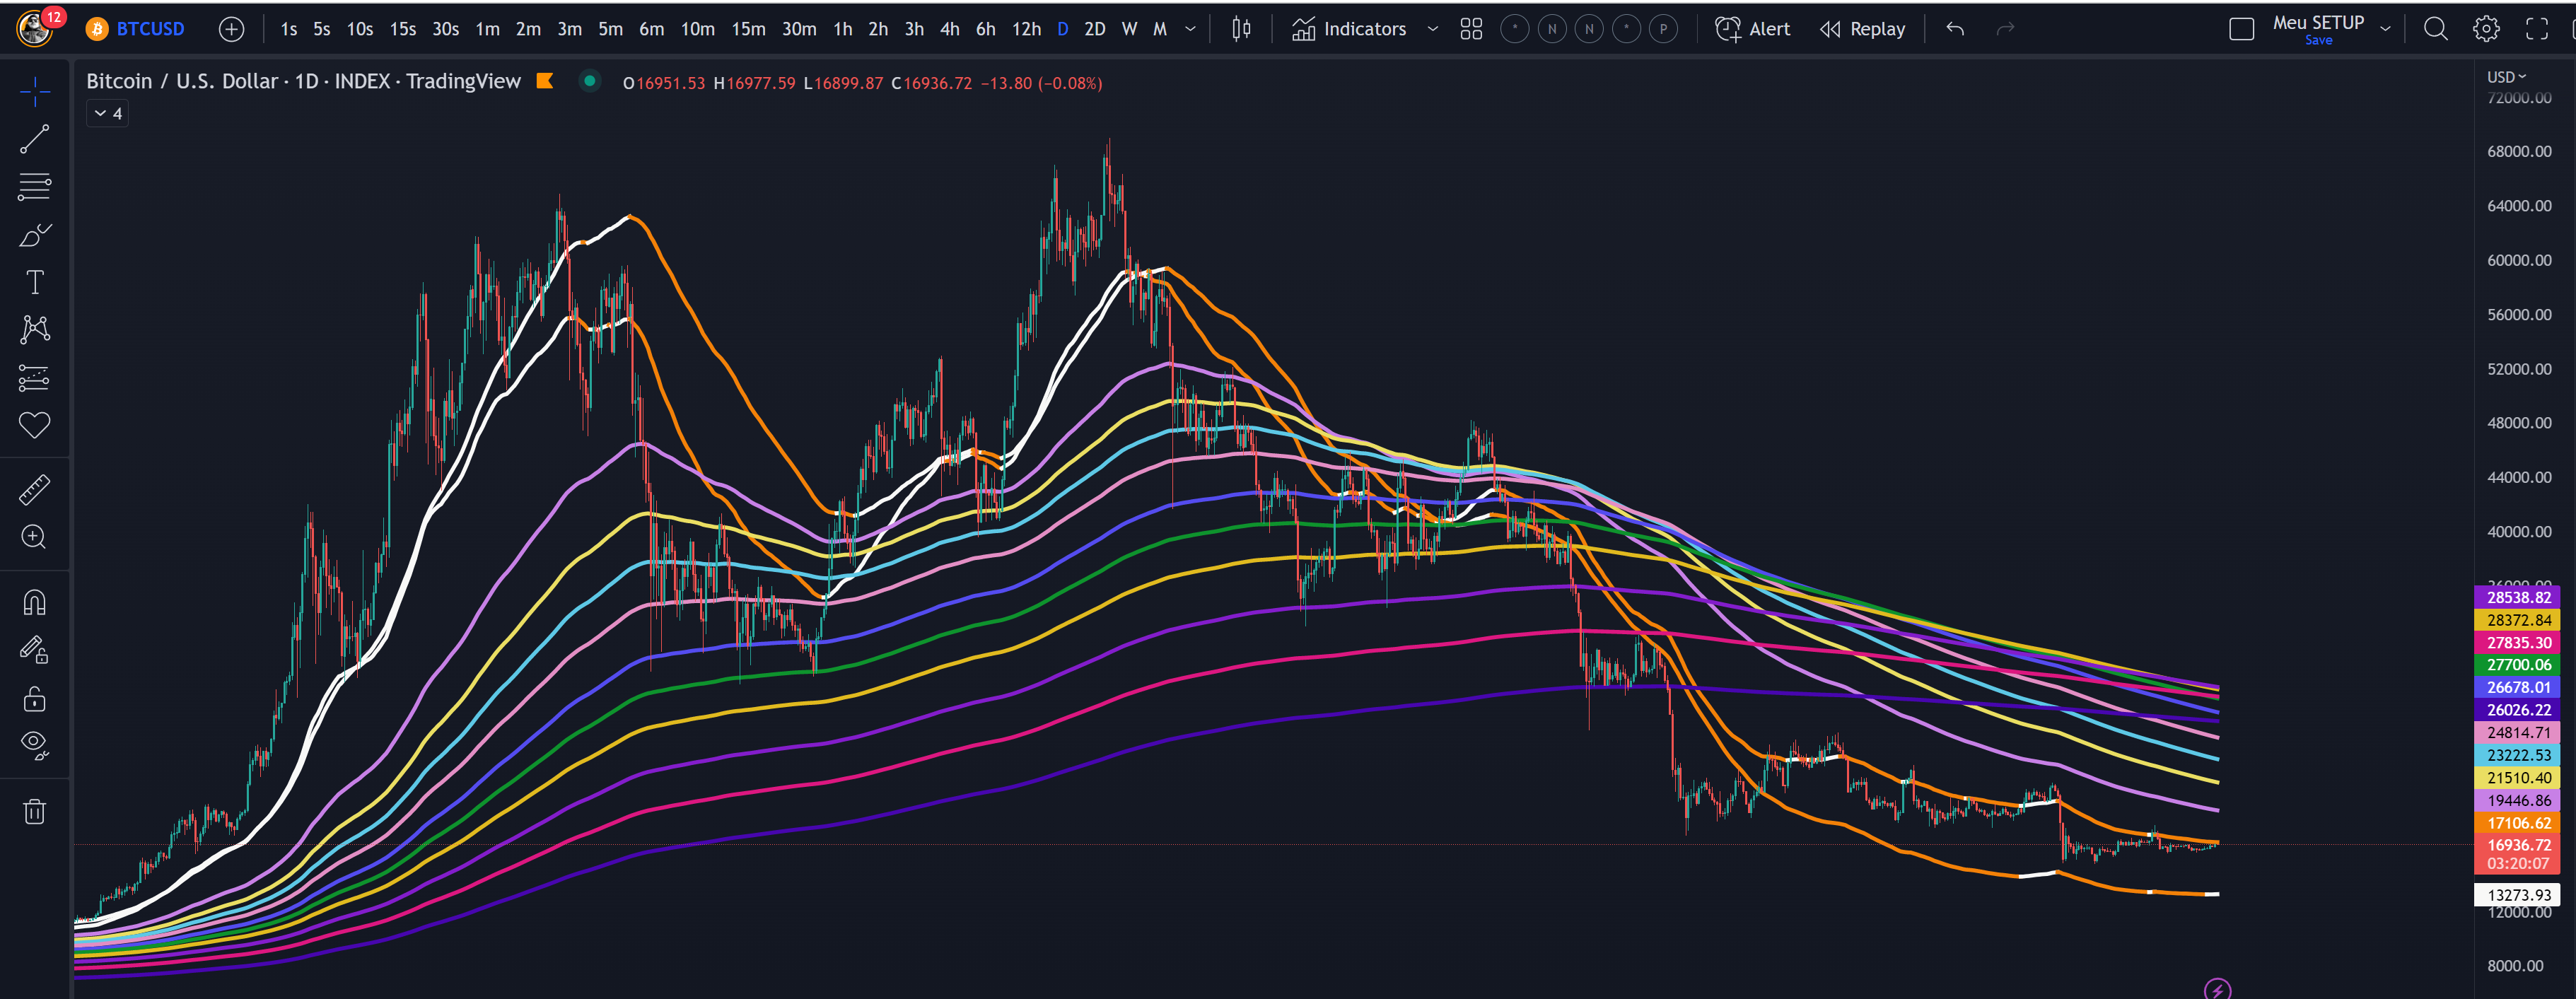Screen dimensions: 2576x999
Task: Toggle magnet mode for drawings
Action: [x=34, y=602]
